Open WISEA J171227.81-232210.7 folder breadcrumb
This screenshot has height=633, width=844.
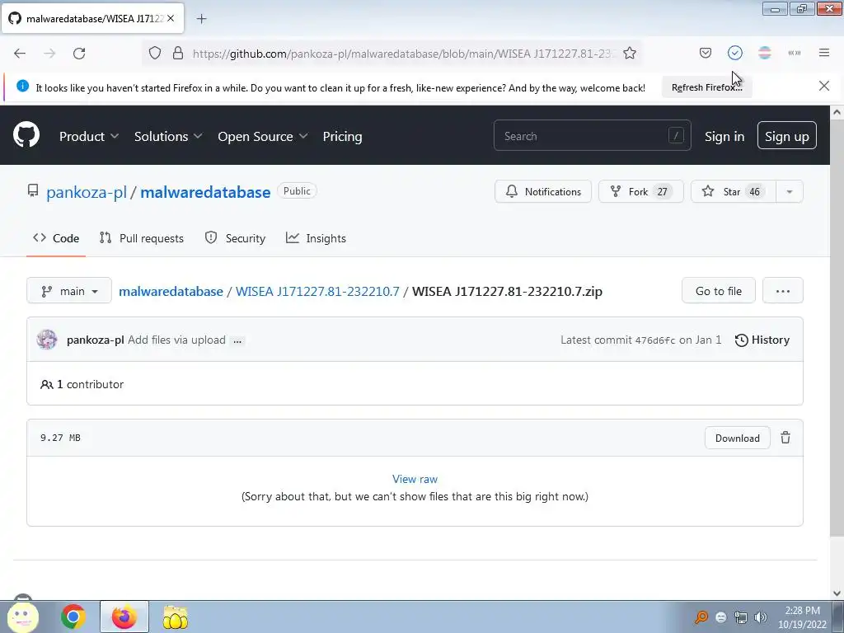pos(317,291)
